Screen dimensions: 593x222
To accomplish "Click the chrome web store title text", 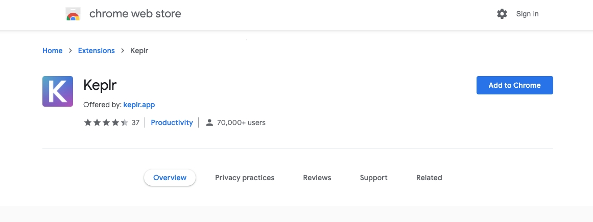I will pyautogui.click(x=135, y=14).
